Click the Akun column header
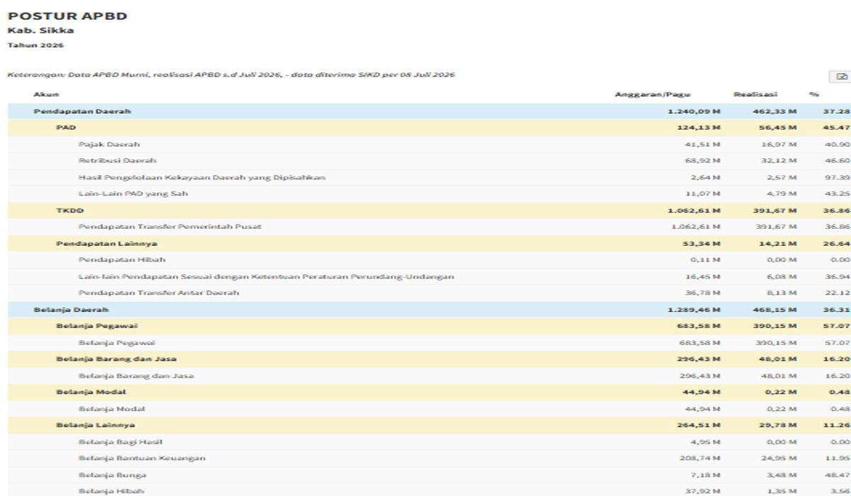The width and height of the screenshot is (851, 496). [46, 94]
